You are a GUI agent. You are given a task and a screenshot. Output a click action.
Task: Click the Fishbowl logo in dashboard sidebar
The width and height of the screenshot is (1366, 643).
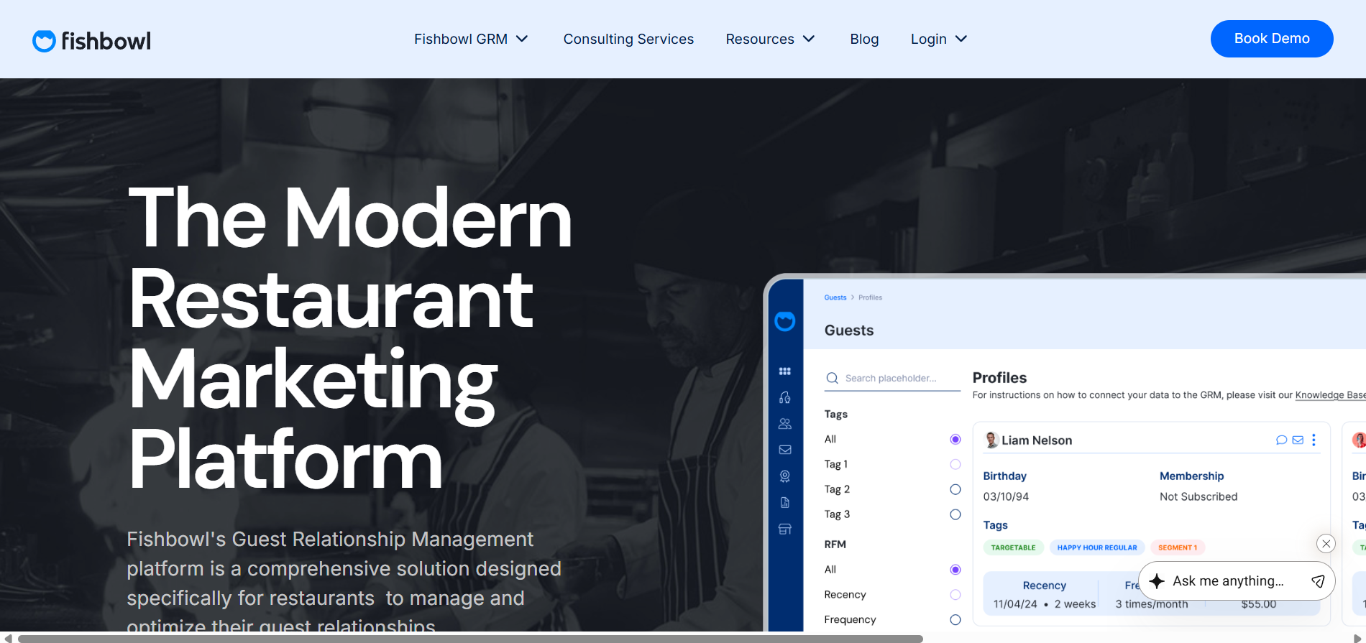(x=784, y=321)
